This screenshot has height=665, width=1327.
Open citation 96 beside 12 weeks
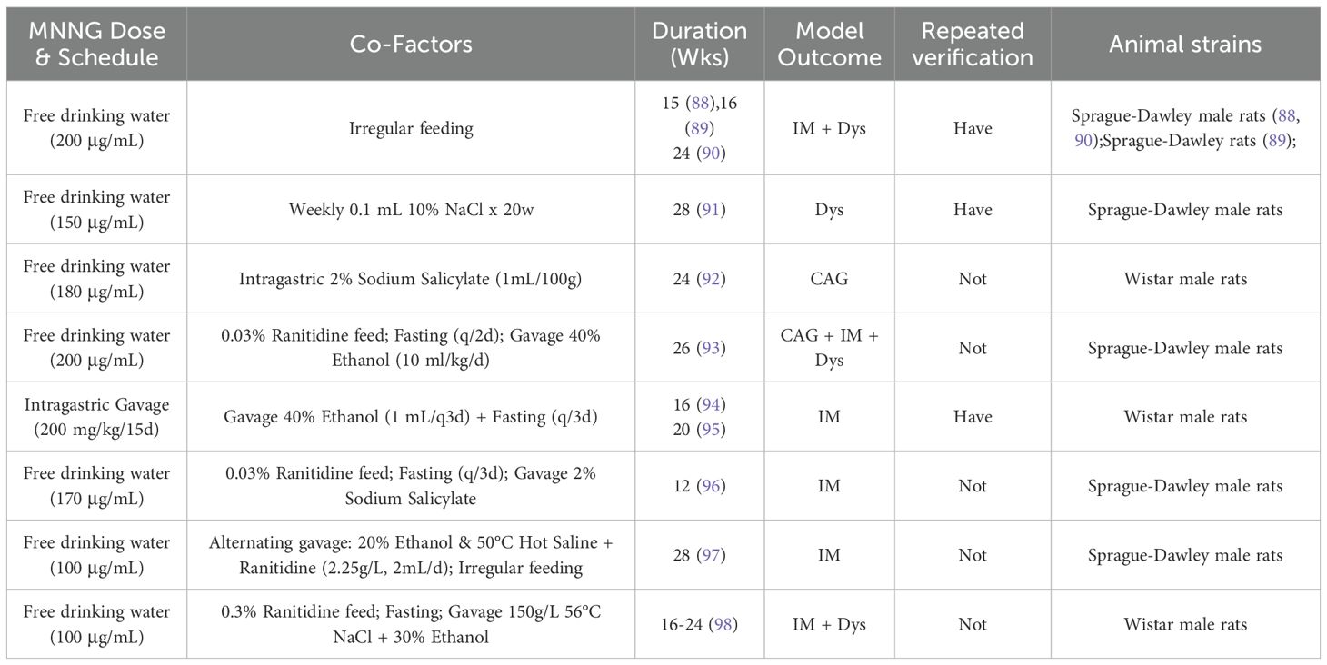[x=711, y=486]
